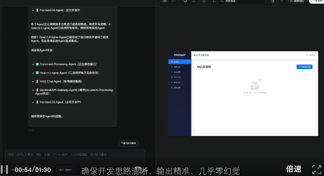
Task: Switch to code view with the </> icon
Action: [173, 1]
